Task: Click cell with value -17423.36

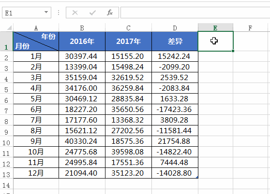Action: pyautogui.click(x=175, y=110)
